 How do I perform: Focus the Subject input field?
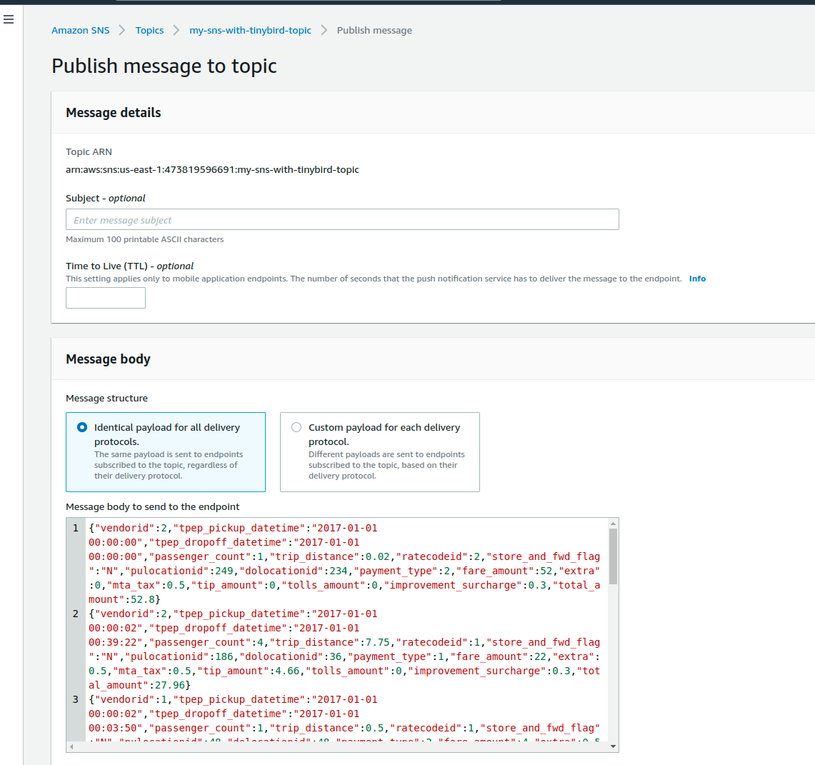(342, 220)
